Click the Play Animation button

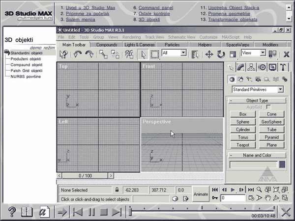pos(233,190)
